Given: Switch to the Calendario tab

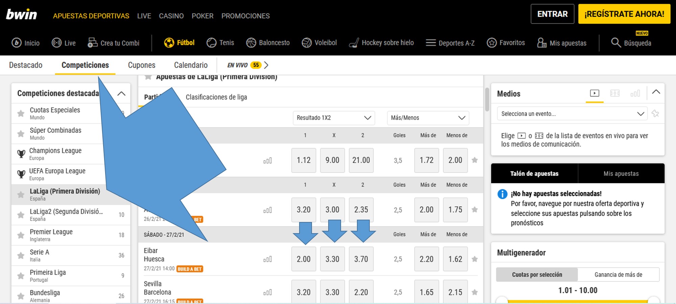Looking at the screenshot, I should (x=191, y=65).
